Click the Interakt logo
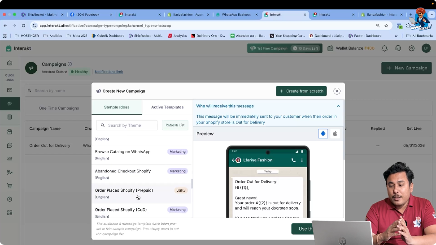Screen dimensions: 436x245 pos(18,48)
